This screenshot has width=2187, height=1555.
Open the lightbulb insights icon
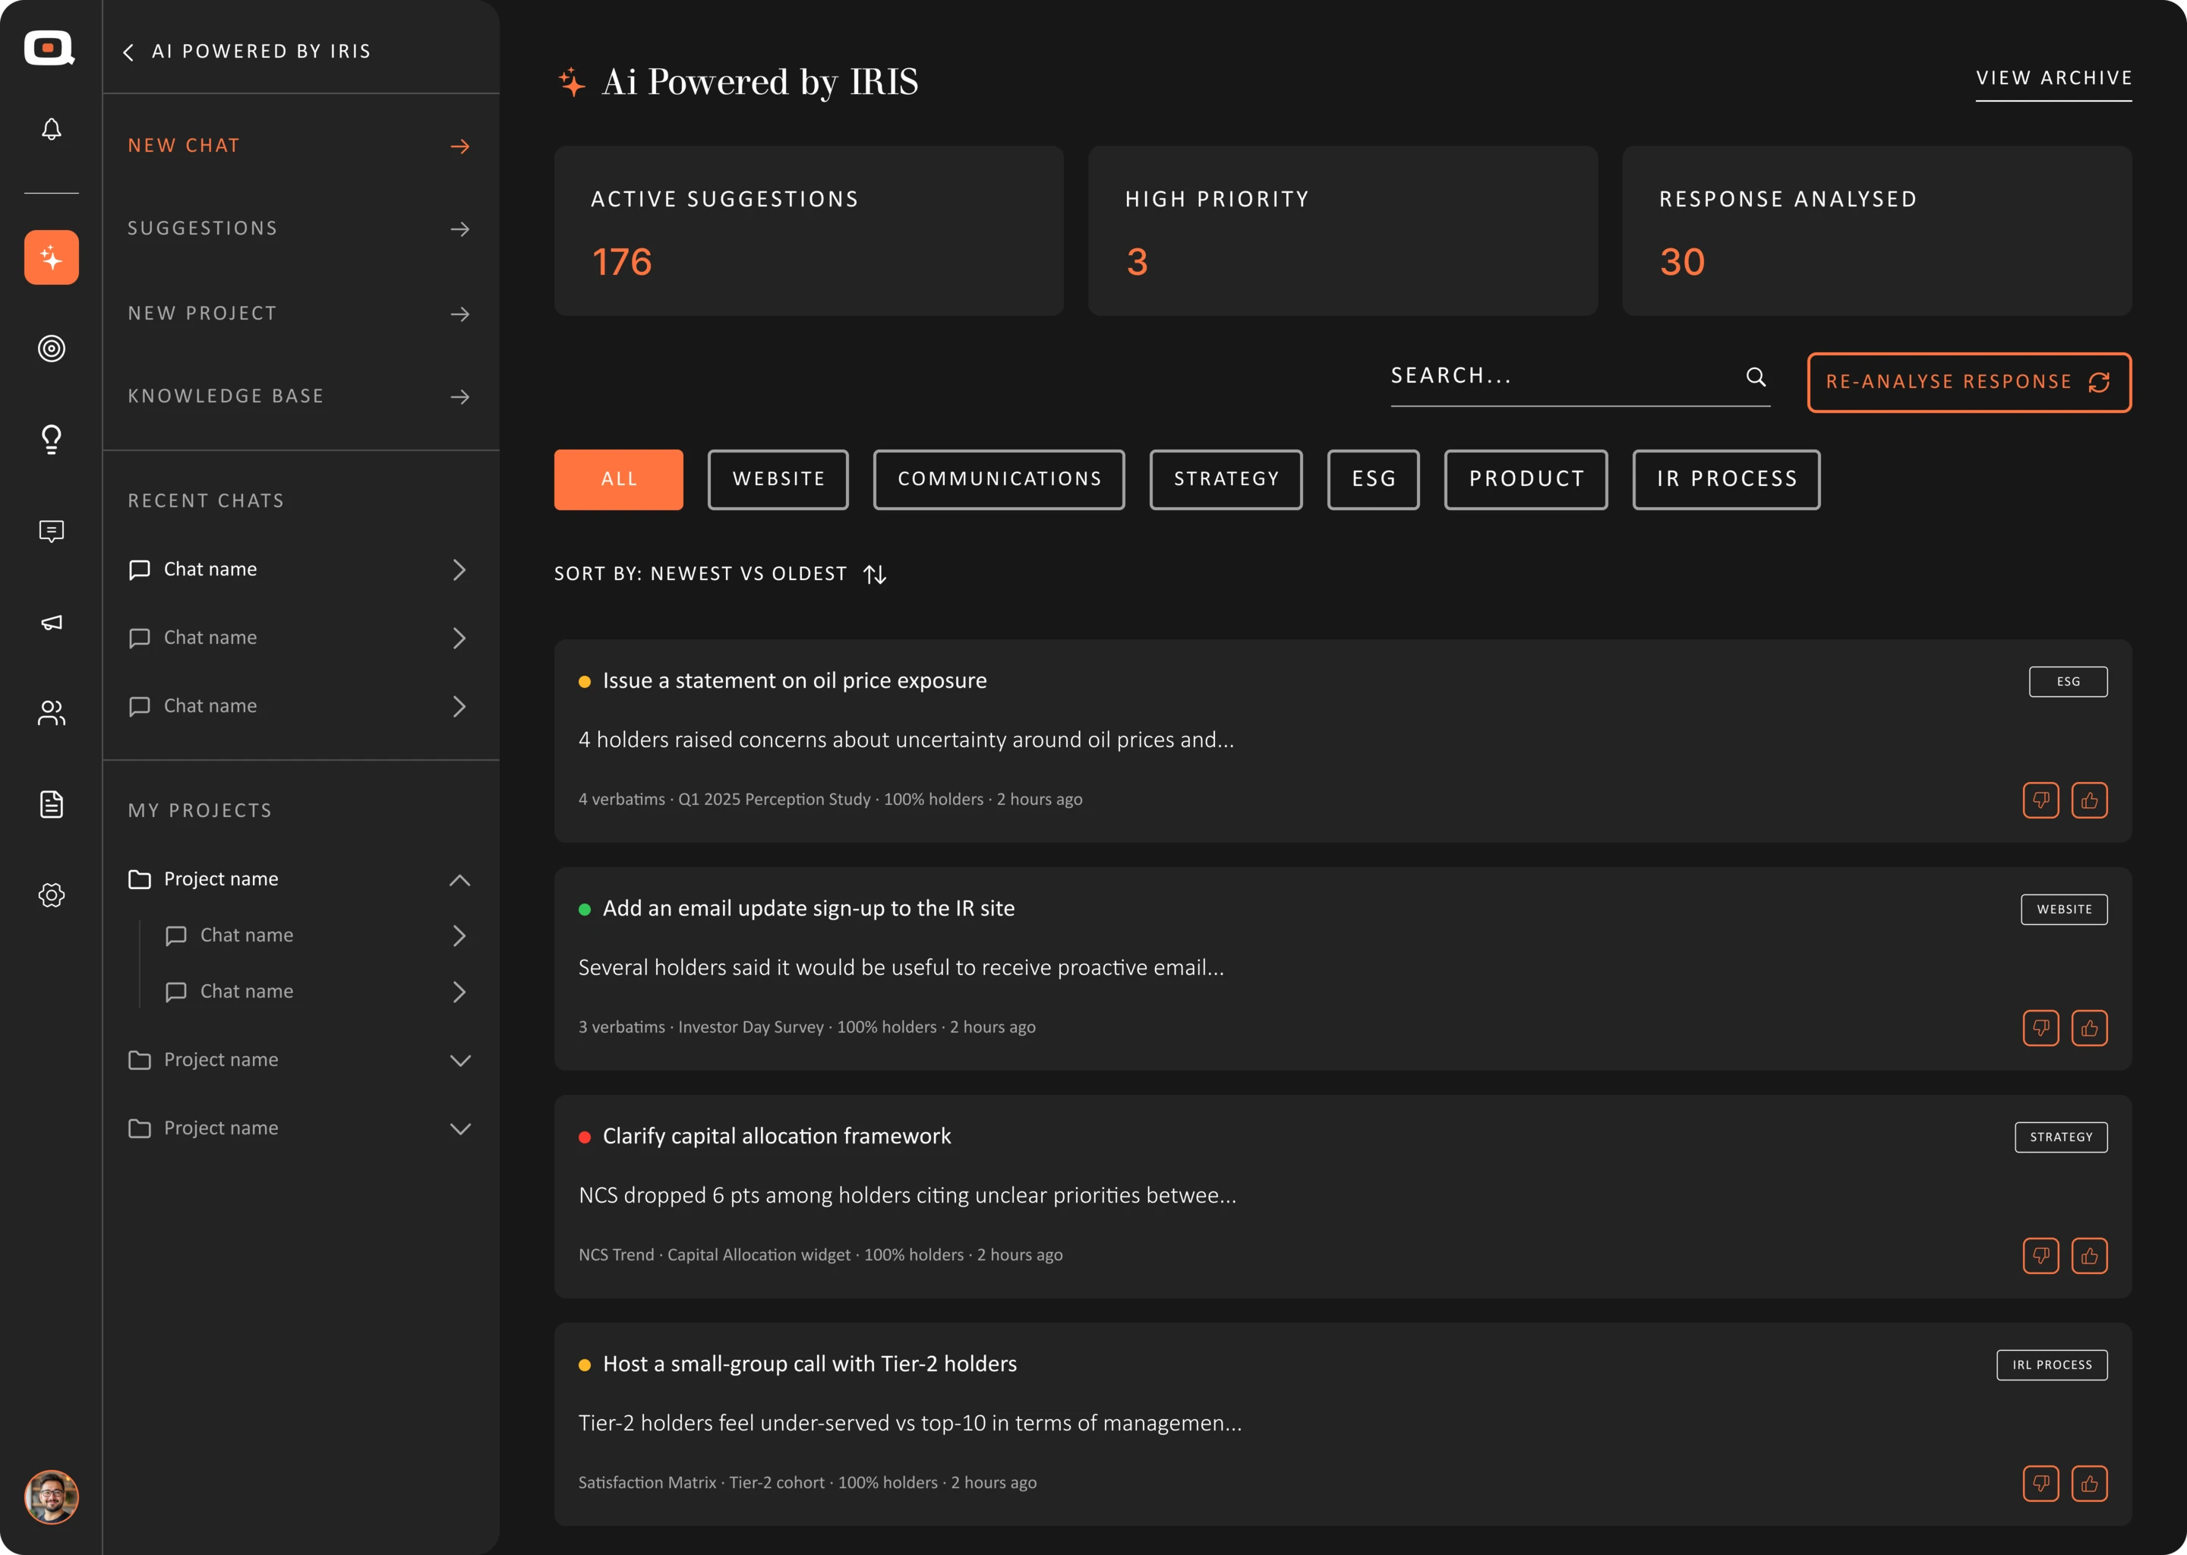point(52,440)
